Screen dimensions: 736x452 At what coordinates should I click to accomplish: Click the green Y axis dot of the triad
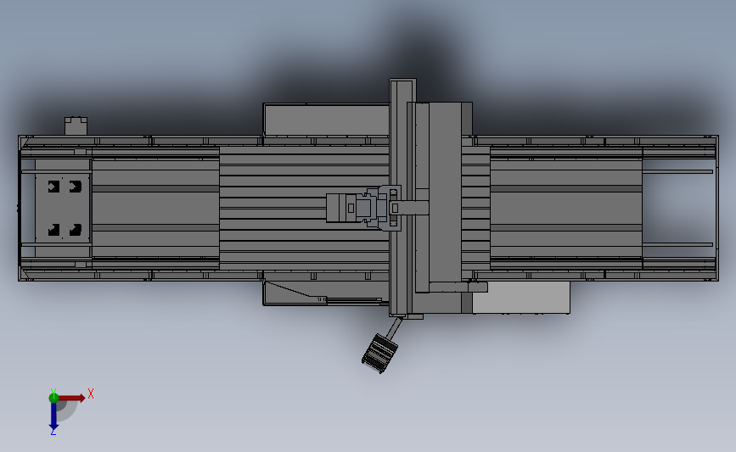coord(53,398)
